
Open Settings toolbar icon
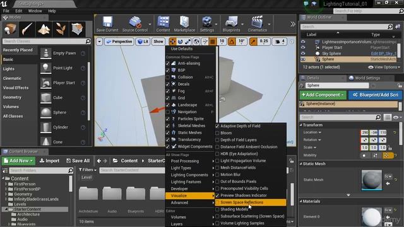point(207,24)
